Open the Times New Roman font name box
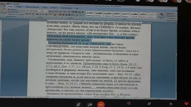This screenshot has width=191, height=107. (33, 11)
